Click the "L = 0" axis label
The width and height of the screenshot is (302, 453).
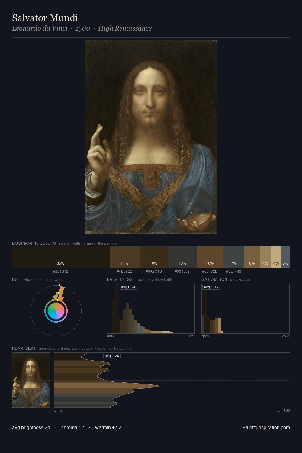click(x=58, y=410)
